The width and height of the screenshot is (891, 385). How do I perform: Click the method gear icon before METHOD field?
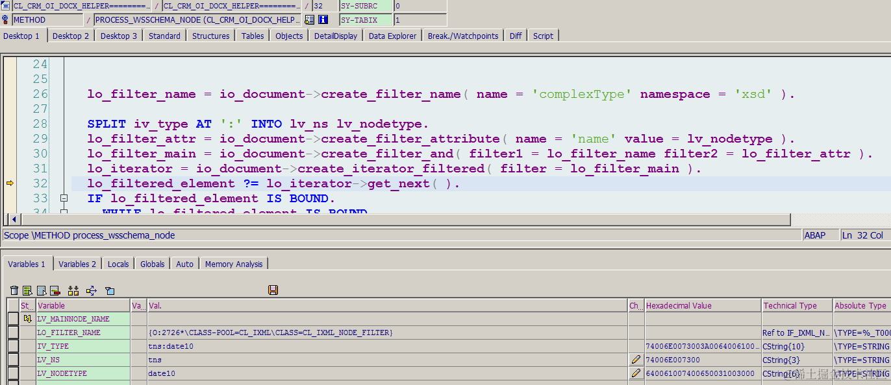point(6,20)
